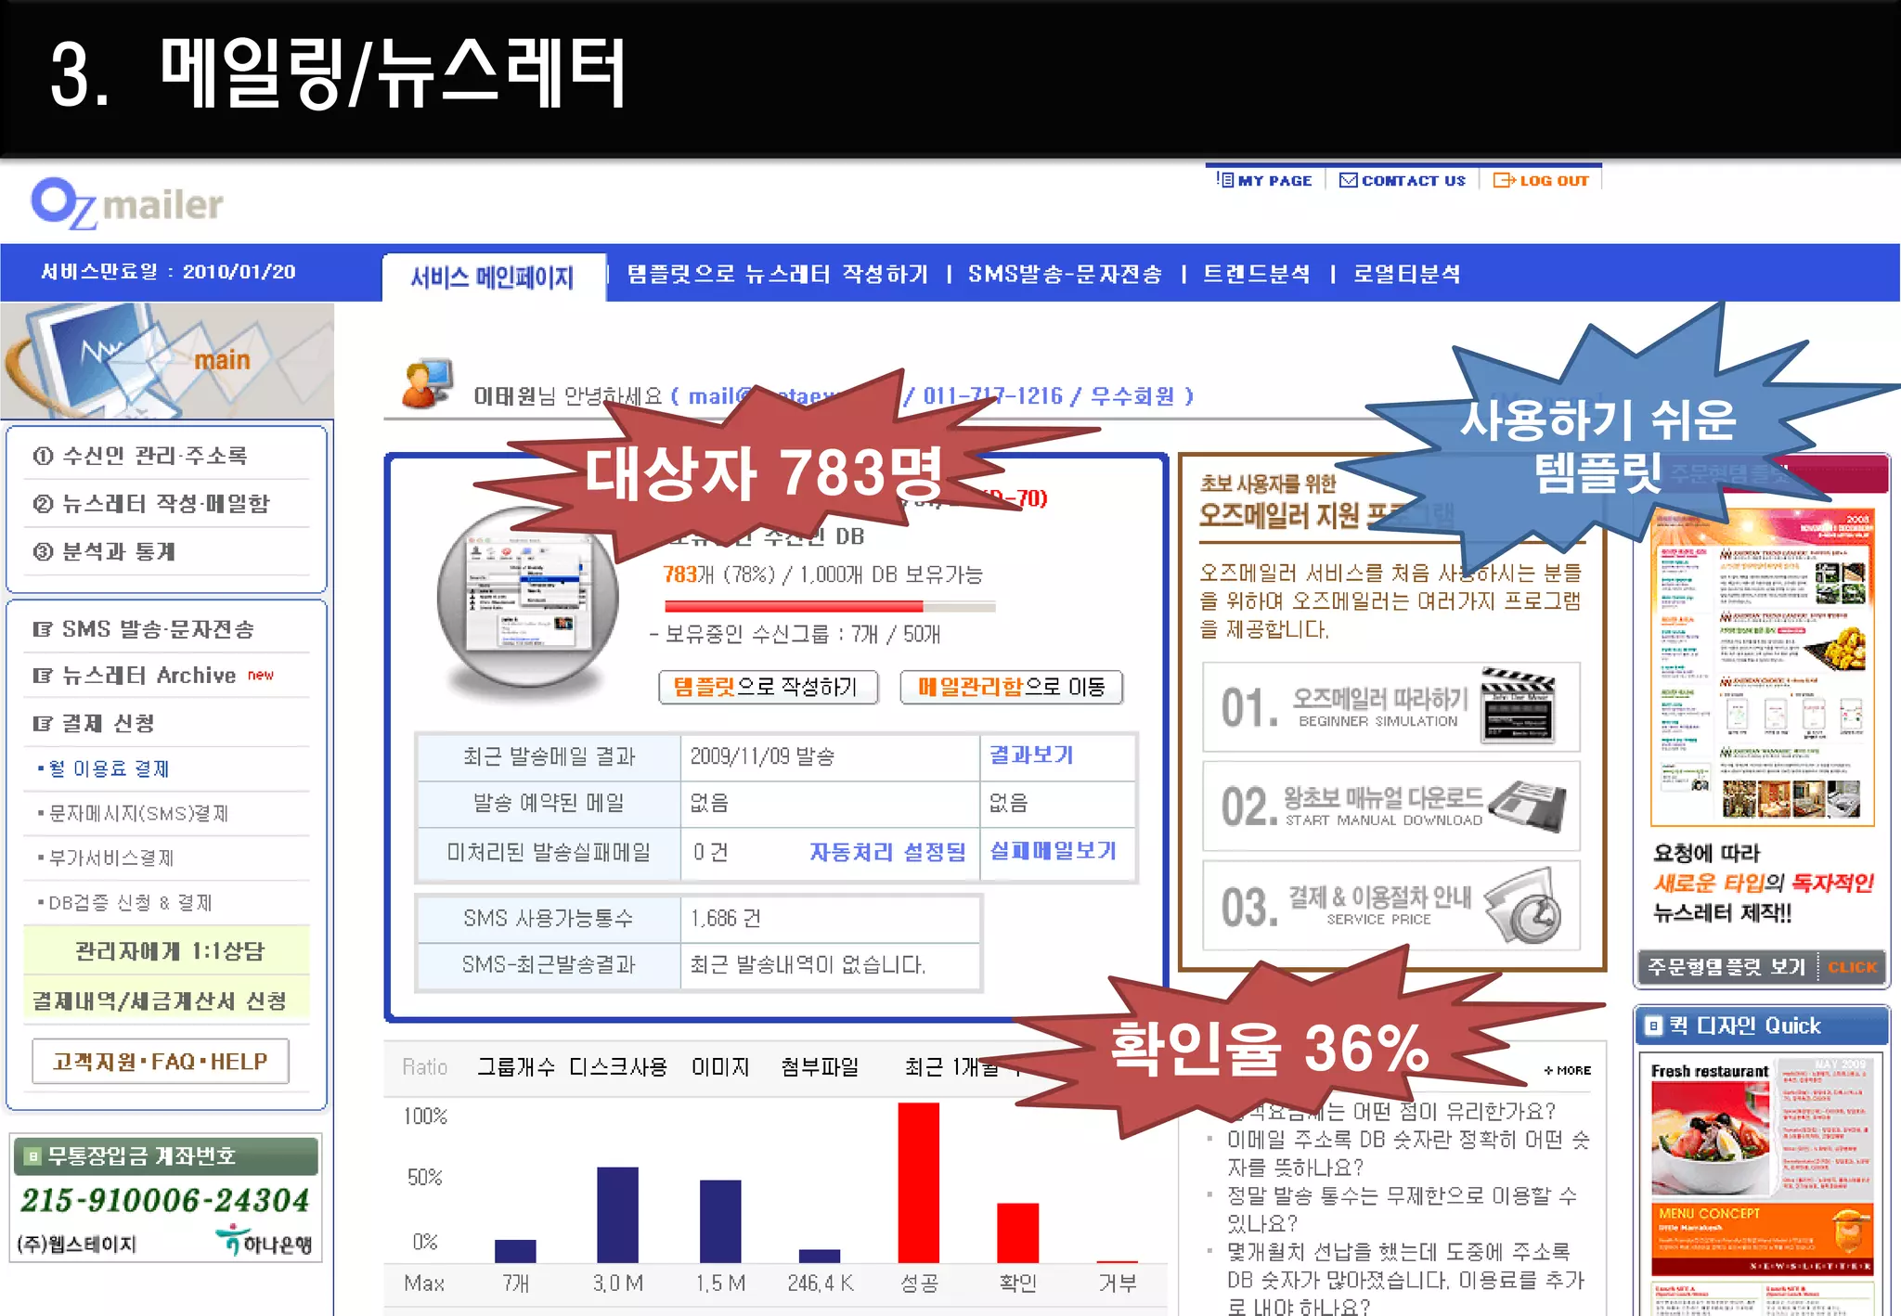
Task: Select 그룹개수 chart tab
Action: click(515, 1067)
